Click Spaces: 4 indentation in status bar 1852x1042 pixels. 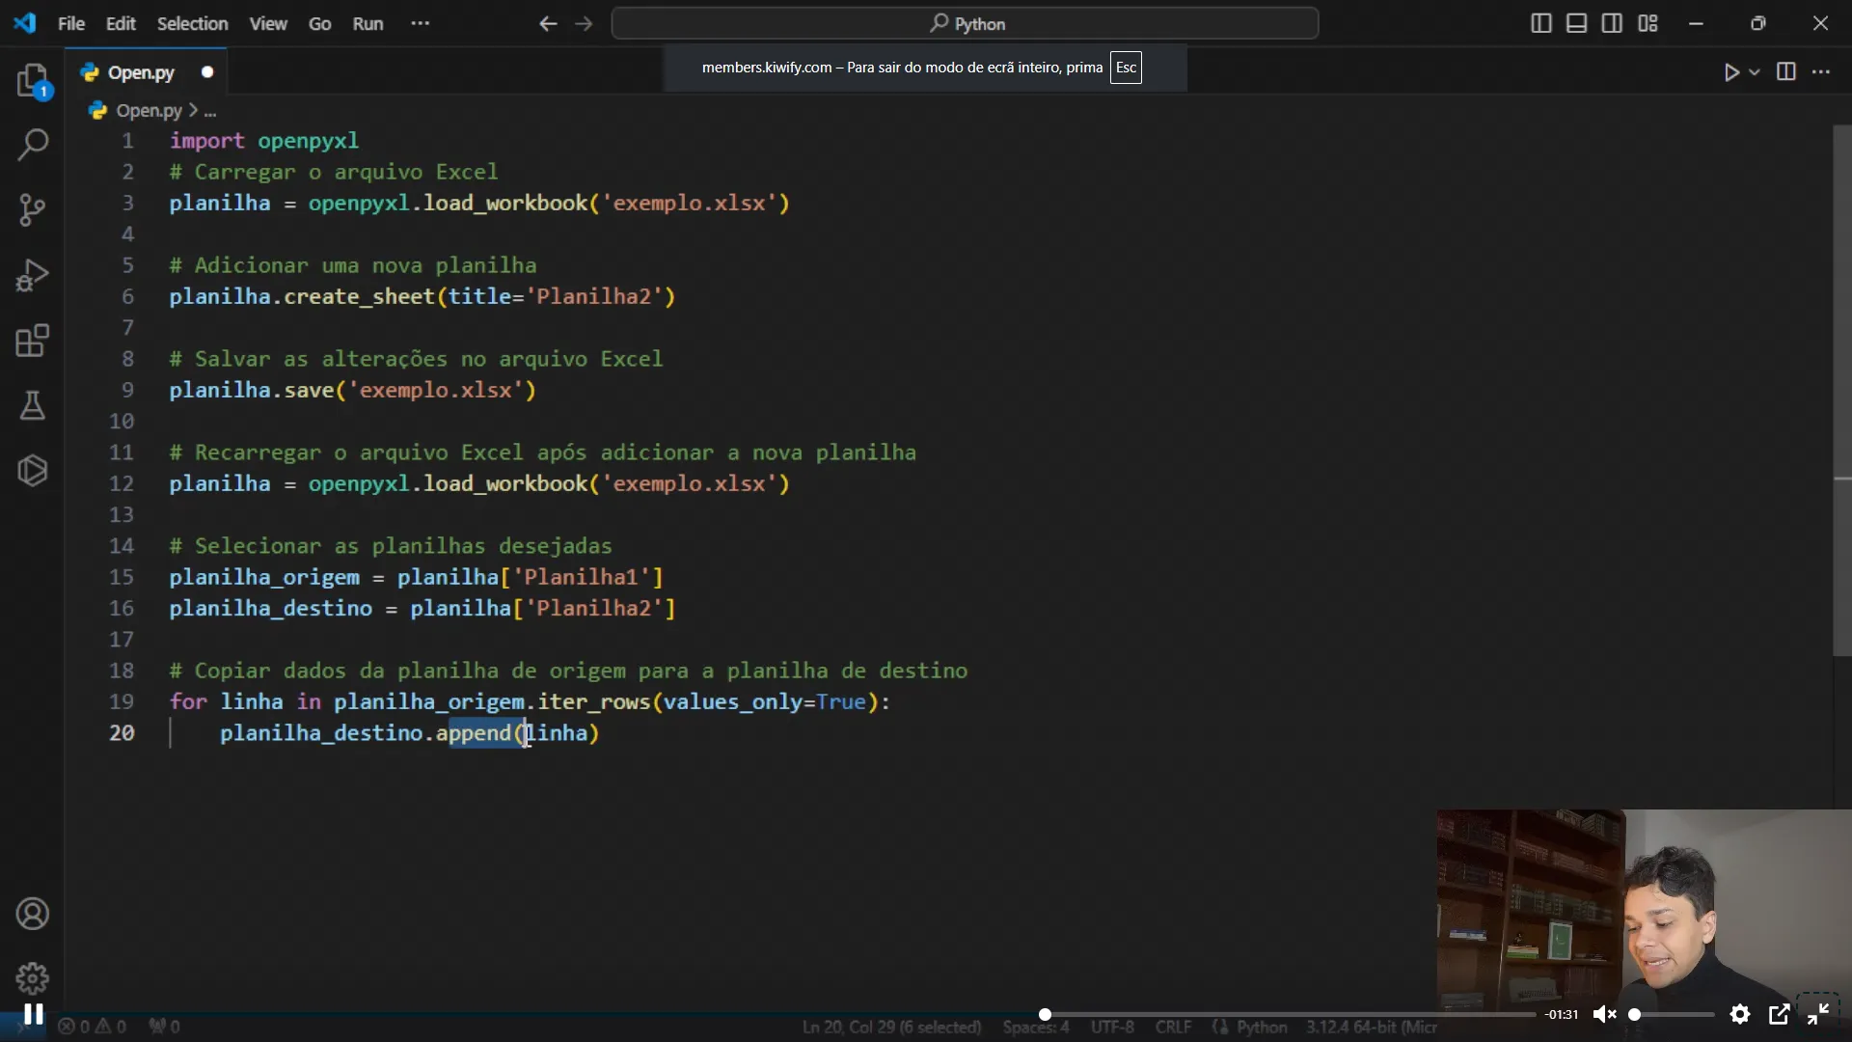[x=1036, y=1027]
